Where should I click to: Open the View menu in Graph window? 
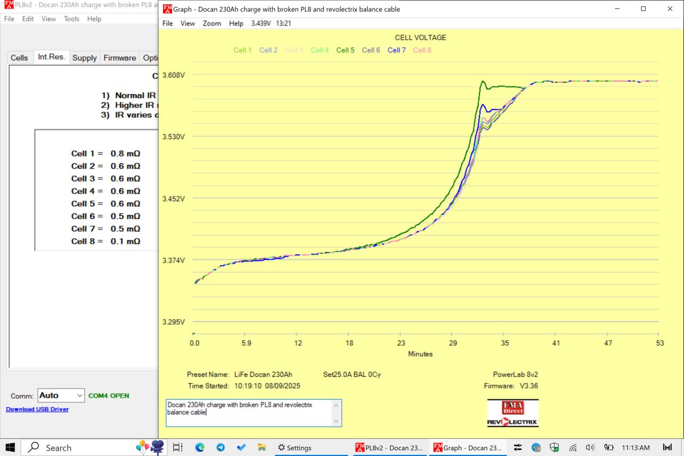(188, 24)
